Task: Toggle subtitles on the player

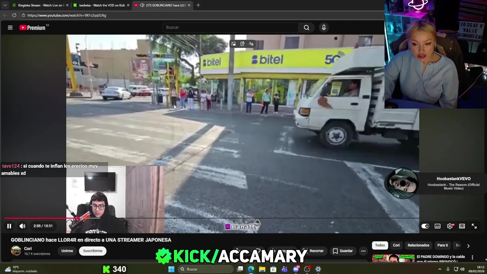Action: coord(438,226)
